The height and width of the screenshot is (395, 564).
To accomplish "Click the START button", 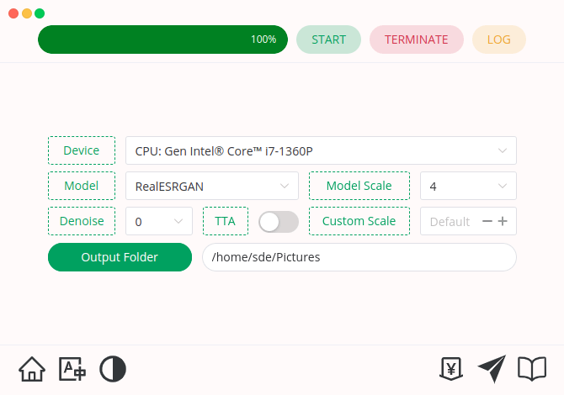I will [x=329, y=39].
